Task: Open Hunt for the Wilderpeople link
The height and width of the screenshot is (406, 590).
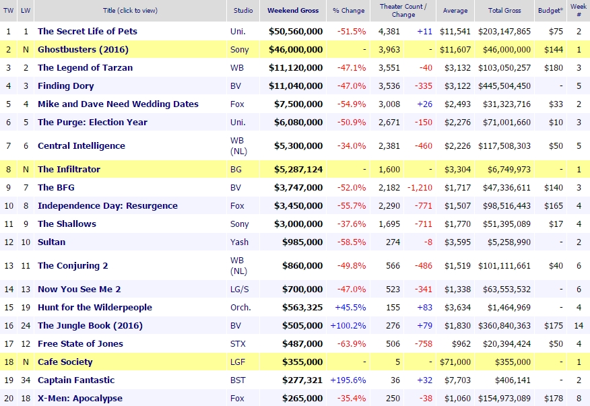Action: point(95,308)
